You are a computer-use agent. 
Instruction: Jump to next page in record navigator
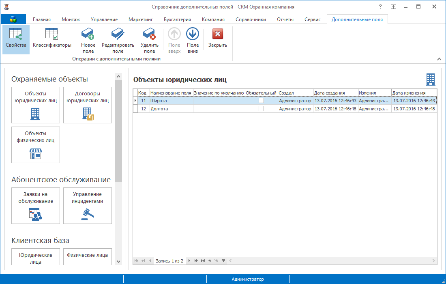(x=196, y=260)
